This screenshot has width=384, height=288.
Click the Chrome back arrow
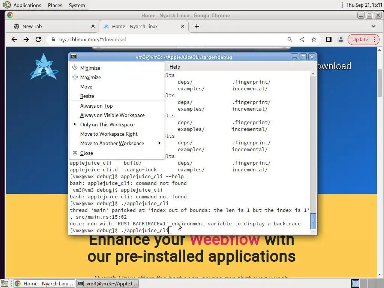click(x=14, y=39)
